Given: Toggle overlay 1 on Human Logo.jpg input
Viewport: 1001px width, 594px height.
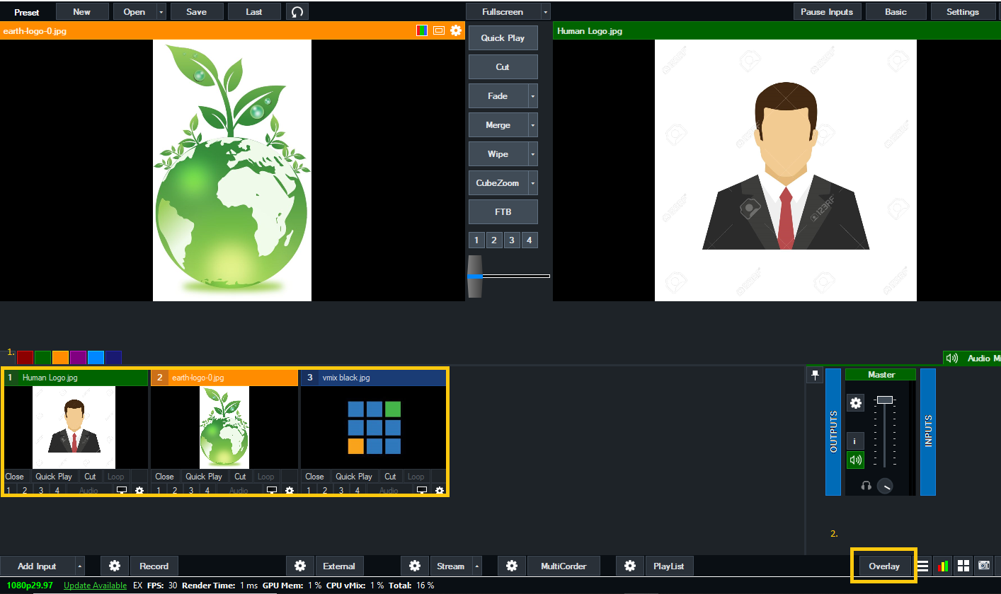Looking at the screenshot, I should pos(8,490).
